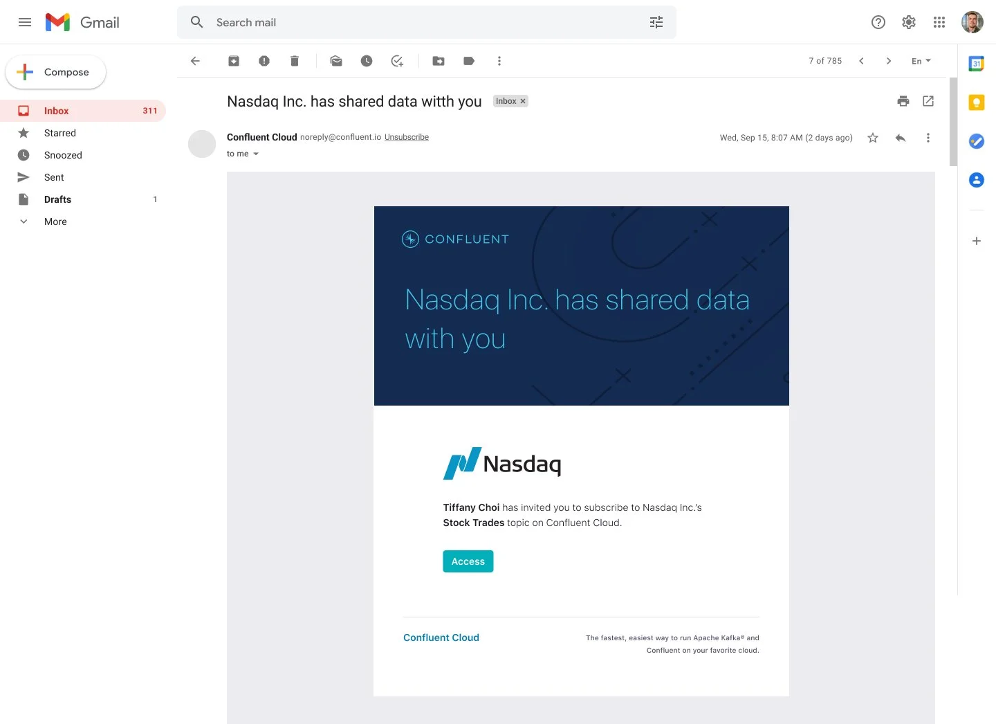Archive this email
The image size is (996, 724).
coord(234,61)
